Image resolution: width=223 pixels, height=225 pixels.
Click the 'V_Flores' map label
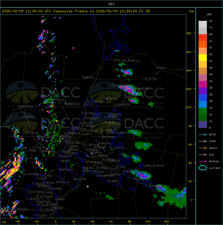click(40, 215)
